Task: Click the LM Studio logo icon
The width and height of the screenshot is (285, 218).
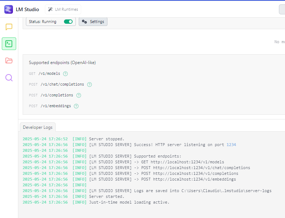Action: pyautogui.click(x=9, y=9)
